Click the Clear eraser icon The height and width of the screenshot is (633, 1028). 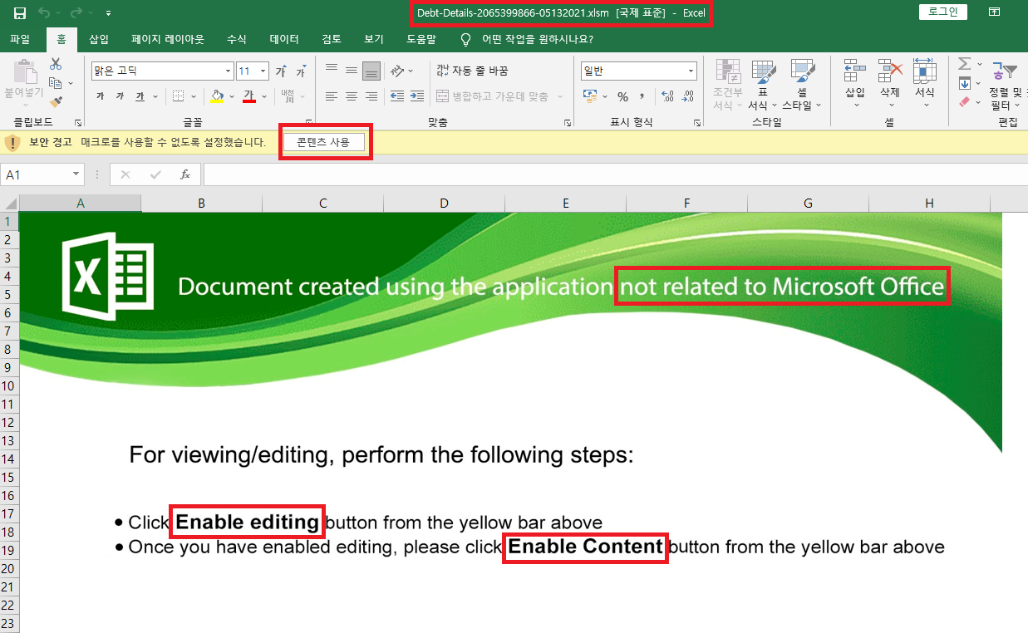click(964, 101)
